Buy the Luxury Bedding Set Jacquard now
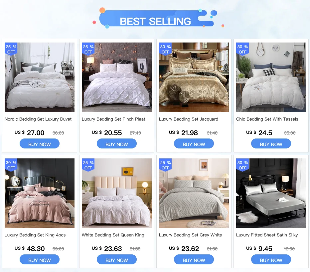310x272 pixels. pyautogui.click(x=194, y=144)
